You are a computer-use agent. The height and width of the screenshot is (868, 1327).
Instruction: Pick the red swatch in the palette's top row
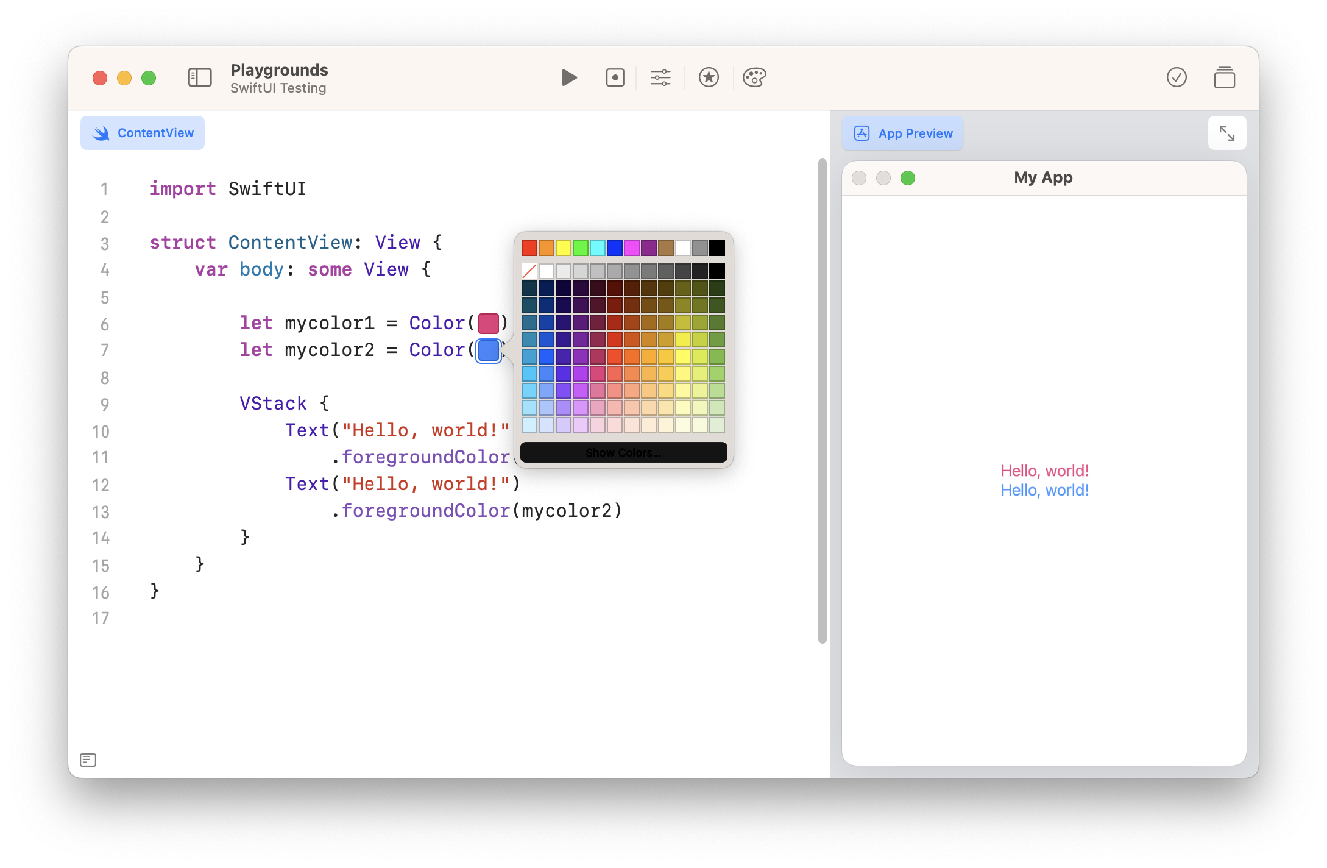529,248
